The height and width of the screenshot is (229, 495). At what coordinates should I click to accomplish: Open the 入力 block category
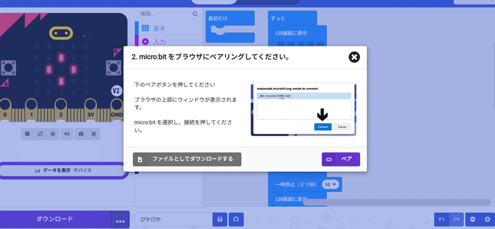168,41
